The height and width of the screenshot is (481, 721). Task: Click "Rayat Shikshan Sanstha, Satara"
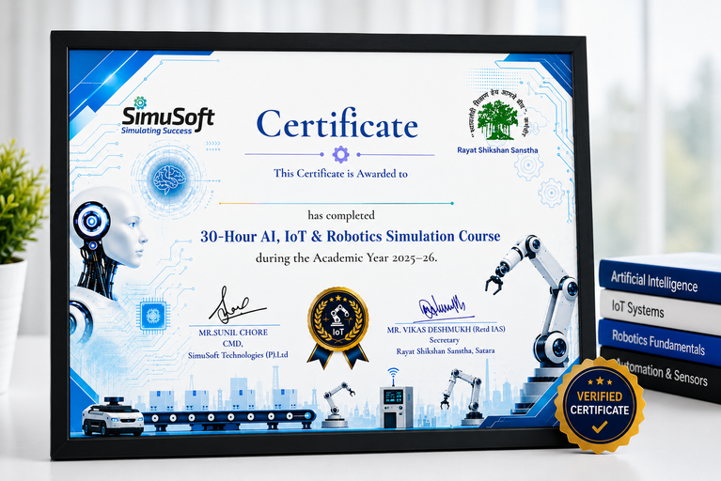(x=446, y=351)
